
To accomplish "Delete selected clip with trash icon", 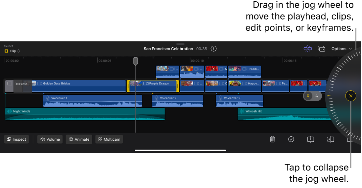I will [272, 139].
